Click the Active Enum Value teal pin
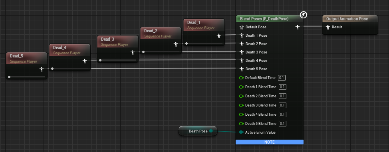This screenshot has height=152, width=389. coord(241,132)
